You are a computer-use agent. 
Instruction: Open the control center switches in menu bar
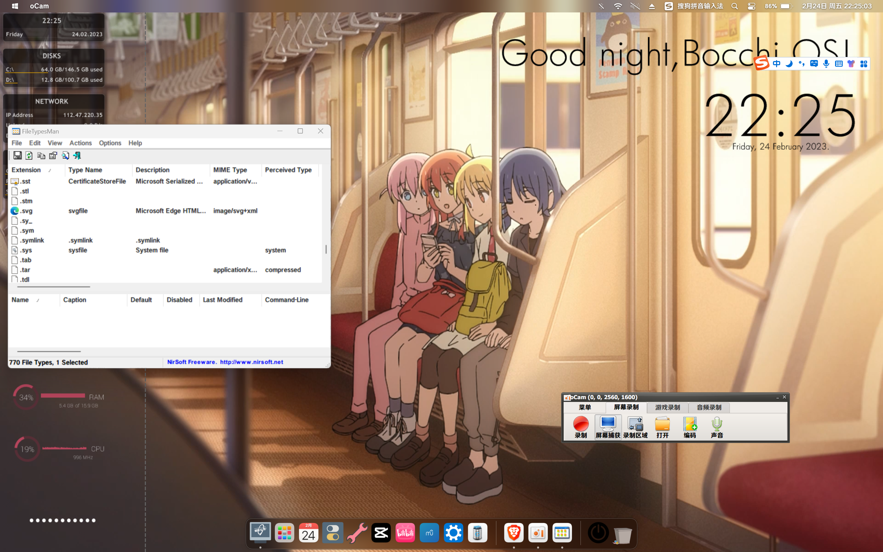(x=751, y=6)
